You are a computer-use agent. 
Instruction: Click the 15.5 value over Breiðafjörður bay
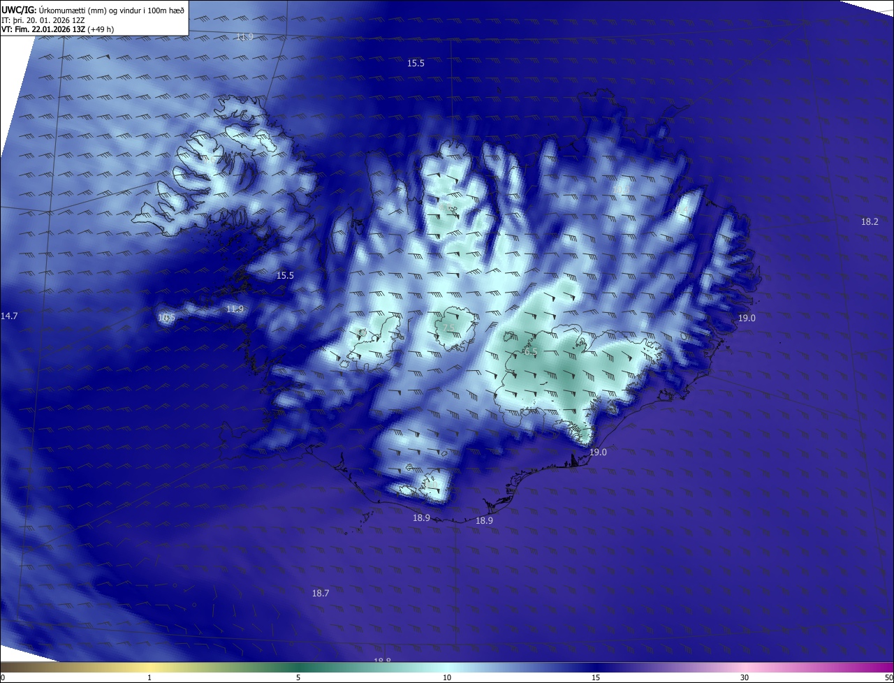[285, 275]
